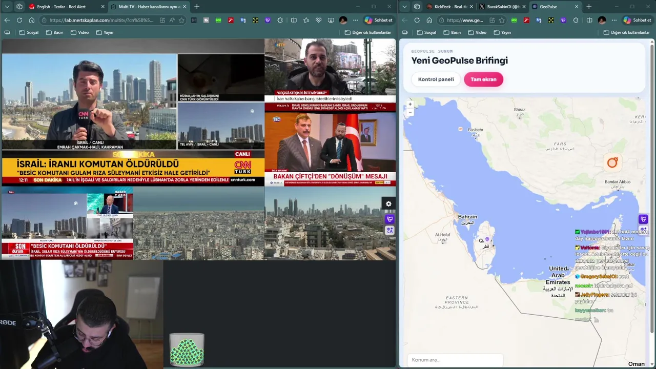656x369 pixels.
Task: Refresh the Multi TV page
Action: tap(19, 20)
